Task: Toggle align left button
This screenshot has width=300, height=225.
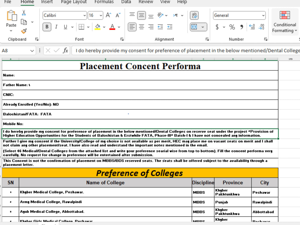Action: 132,27
